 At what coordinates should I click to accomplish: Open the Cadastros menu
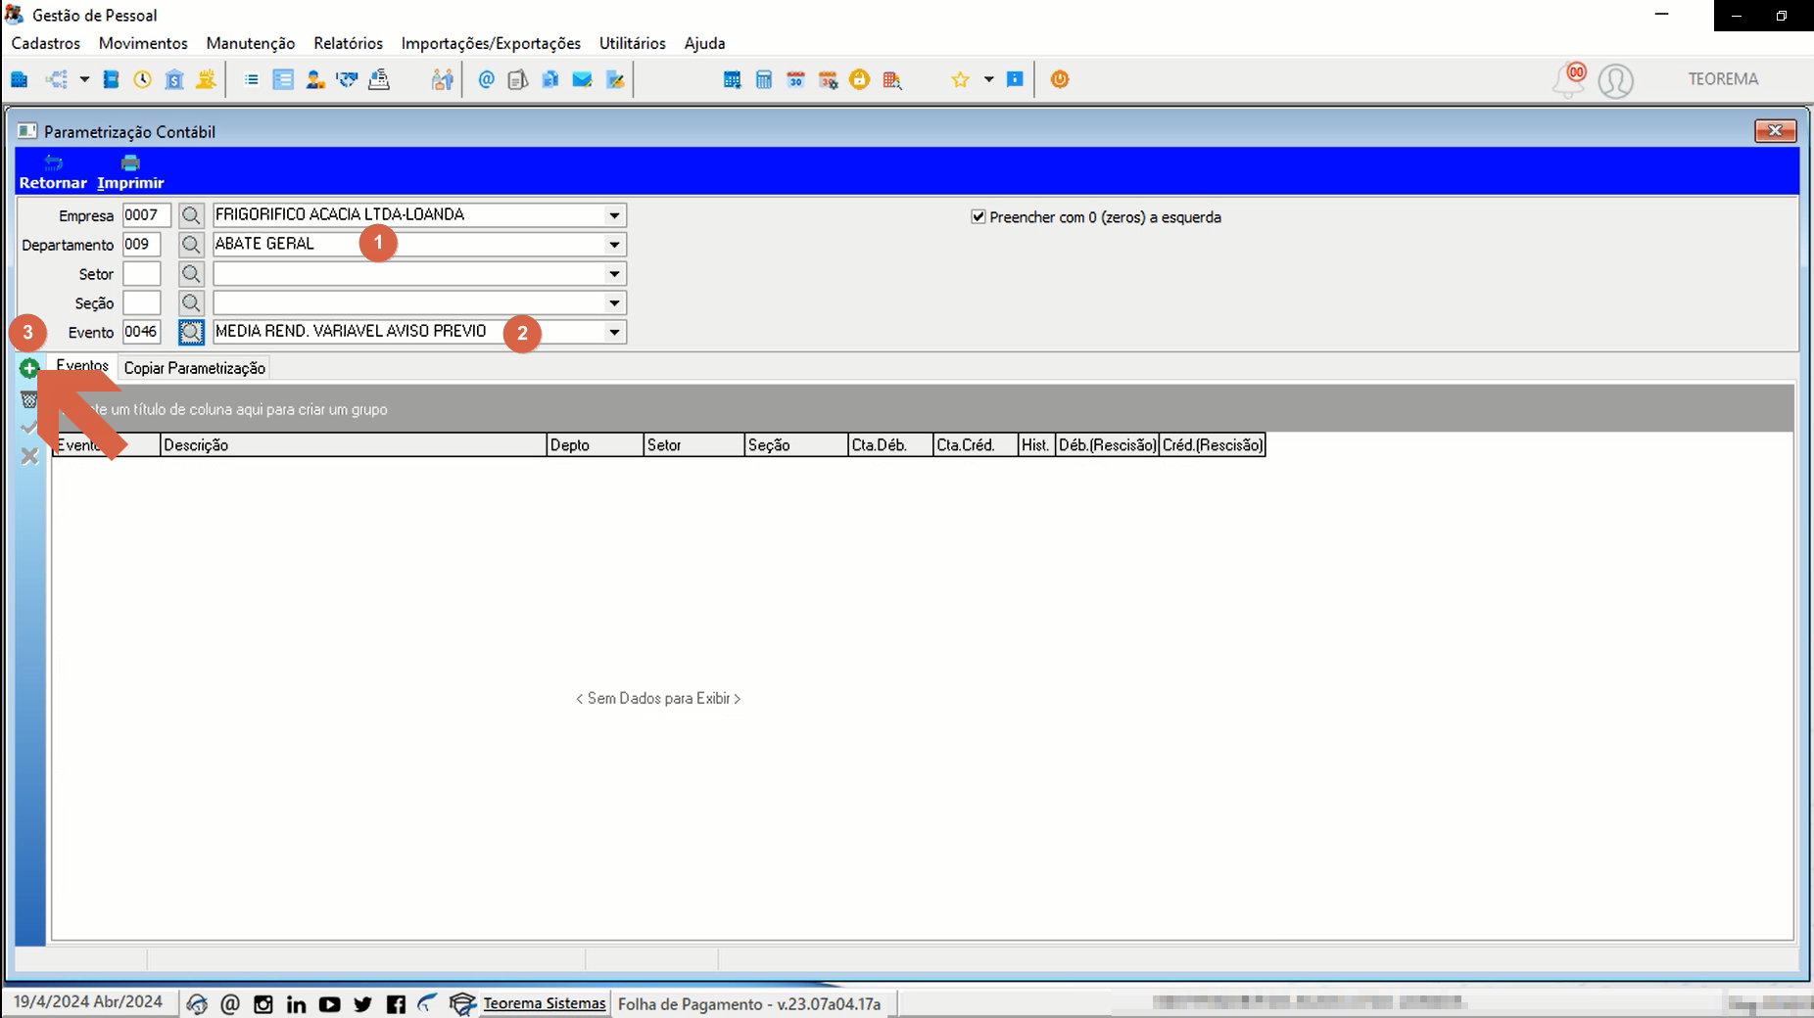(46, 43)
